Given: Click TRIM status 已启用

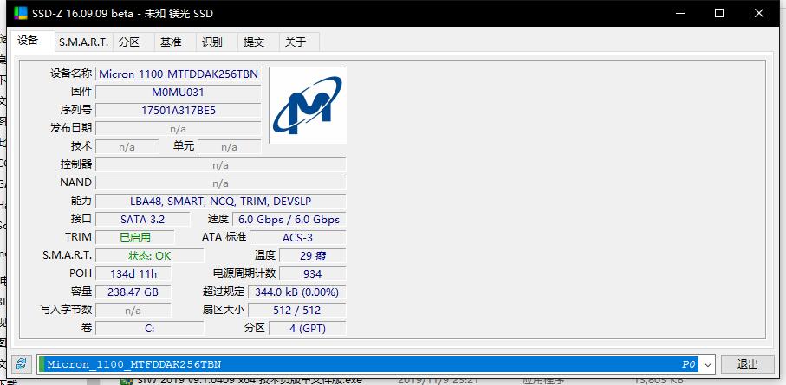Looking at the screenshot, I should click(135, 237).
